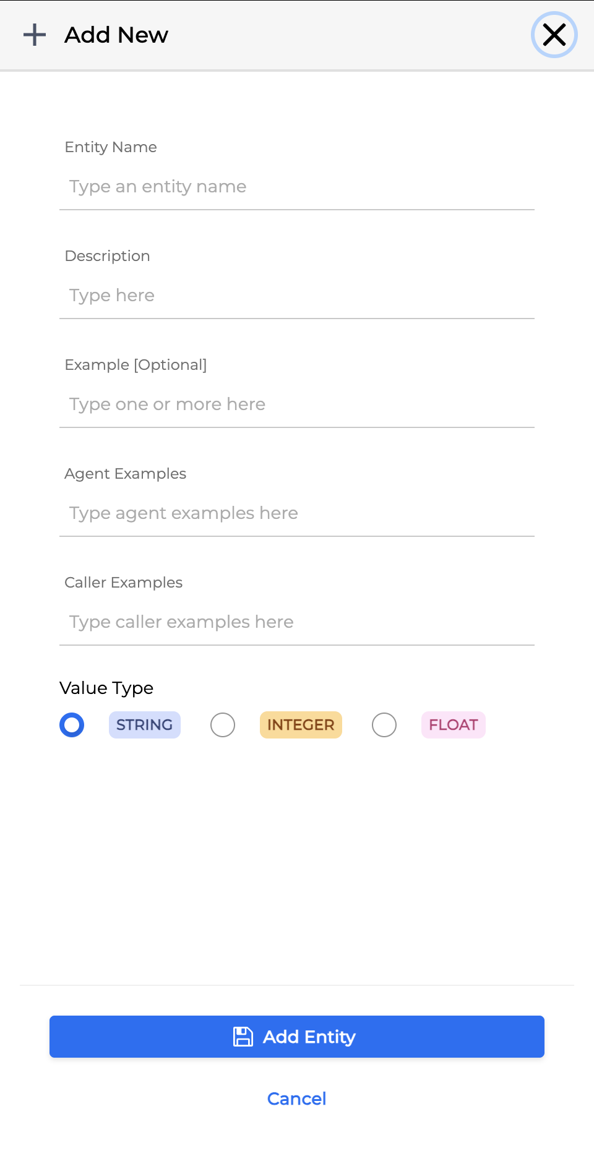
Task: Select the STRING radio button
Action: click(72, 725)
